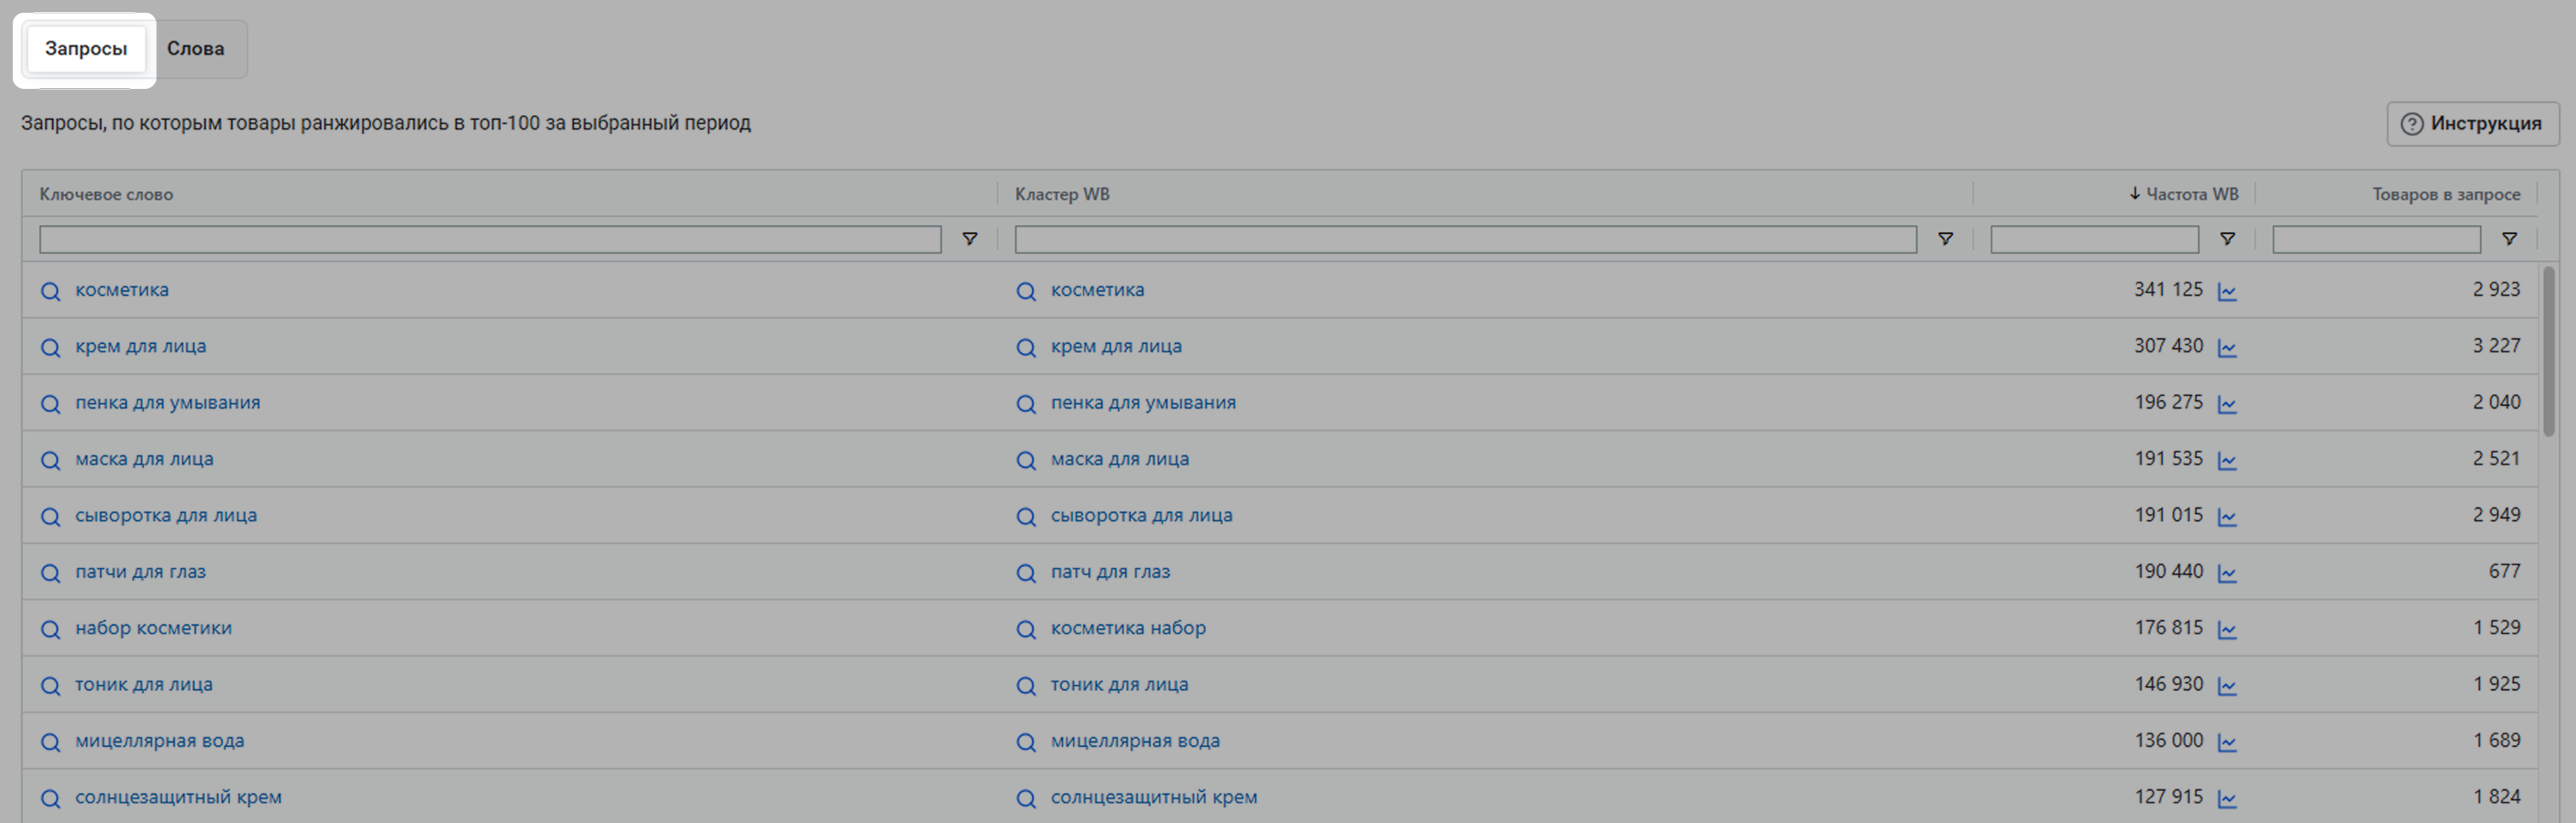Select frequency value 341 125

point(2168,289)
